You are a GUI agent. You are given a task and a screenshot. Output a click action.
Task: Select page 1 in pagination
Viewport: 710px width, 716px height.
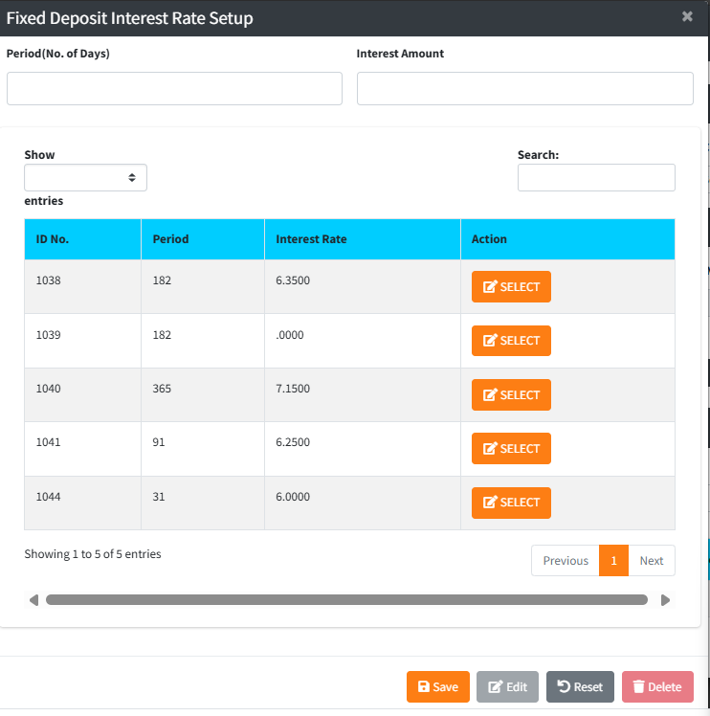coord(613,561)
